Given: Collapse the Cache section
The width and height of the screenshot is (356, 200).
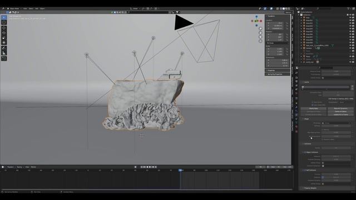Looking at the screenshot, I should point(306,82).
